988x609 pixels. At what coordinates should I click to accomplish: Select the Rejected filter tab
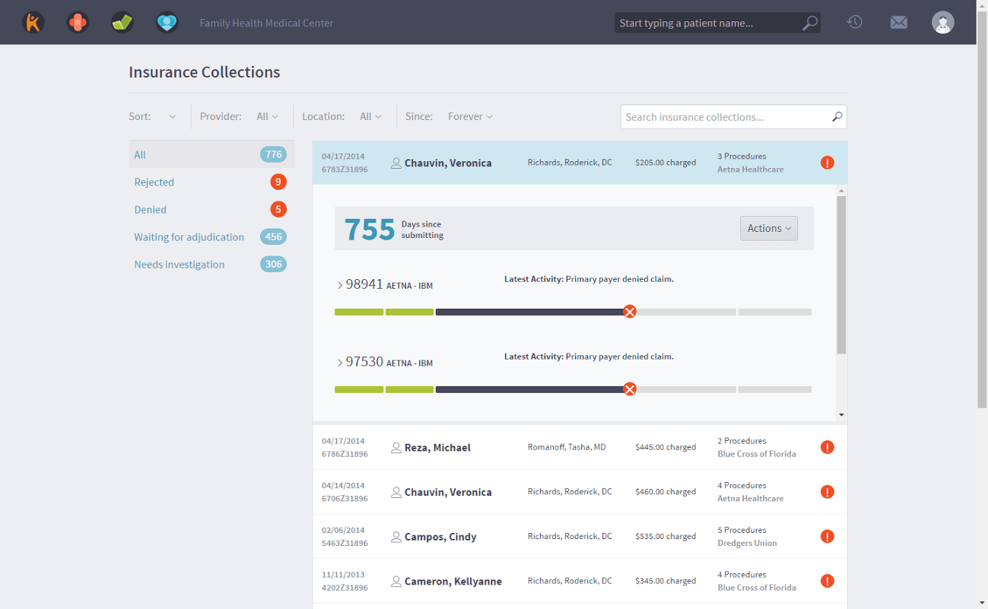click(154, 182)
